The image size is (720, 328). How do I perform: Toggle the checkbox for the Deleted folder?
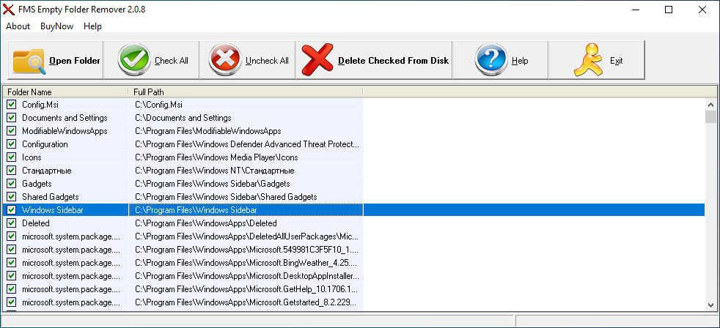[12, 223]
